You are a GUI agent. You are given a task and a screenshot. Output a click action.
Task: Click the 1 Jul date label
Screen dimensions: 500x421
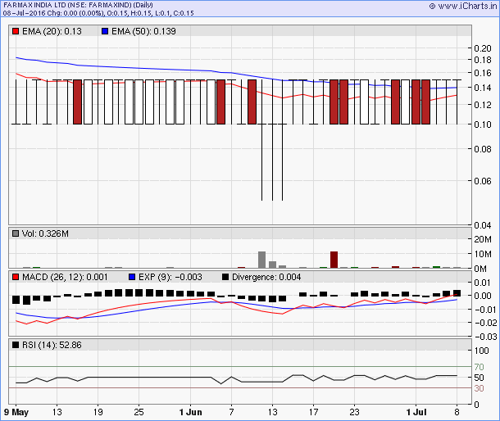point(416,412)
